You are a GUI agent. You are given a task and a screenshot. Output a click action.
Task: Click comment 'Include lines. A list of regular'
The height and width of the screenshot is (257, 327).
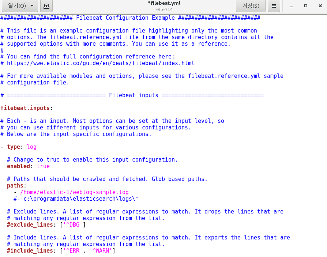coord(149,237)
